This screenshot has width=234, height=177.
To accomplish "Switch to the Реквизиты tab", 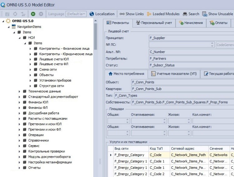I will tap(118, 23).
